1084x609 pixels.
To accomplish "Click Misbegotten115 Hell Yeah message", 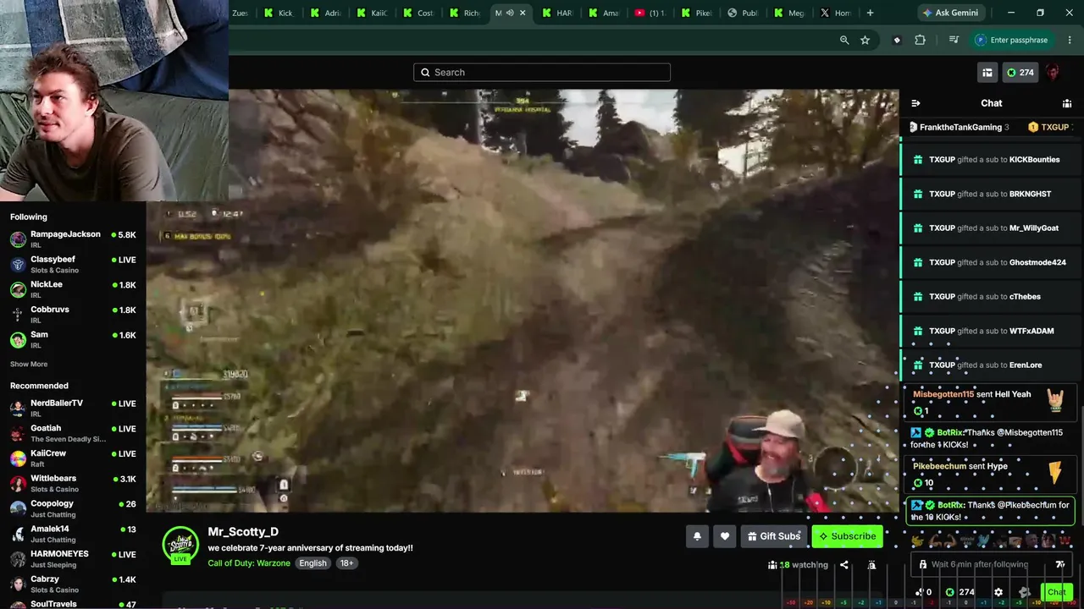I will point(988,402).
